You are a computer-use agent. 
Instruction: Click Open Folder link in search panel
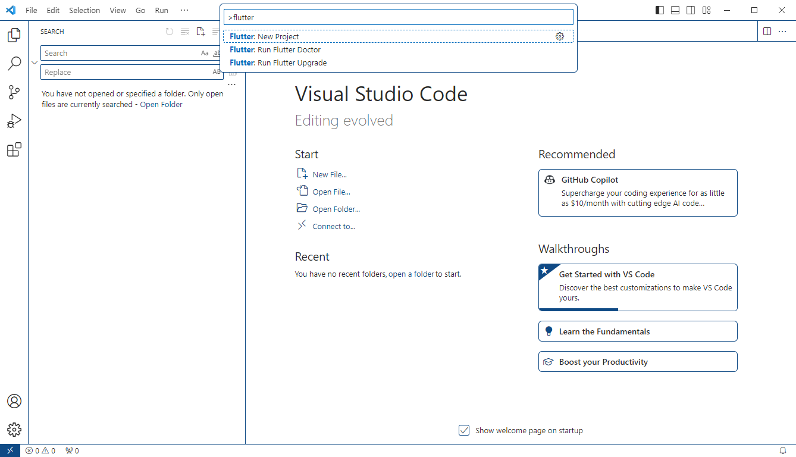pyautogui.click(x=161, y=104)
